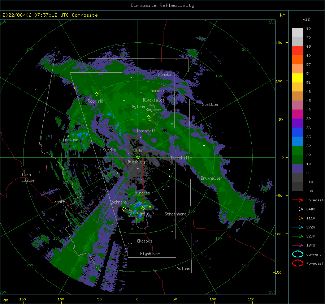The width and height of the screenshot is (325, 304).
Task: Click the Innisfail city label
Action: click(x=146, y=131)
